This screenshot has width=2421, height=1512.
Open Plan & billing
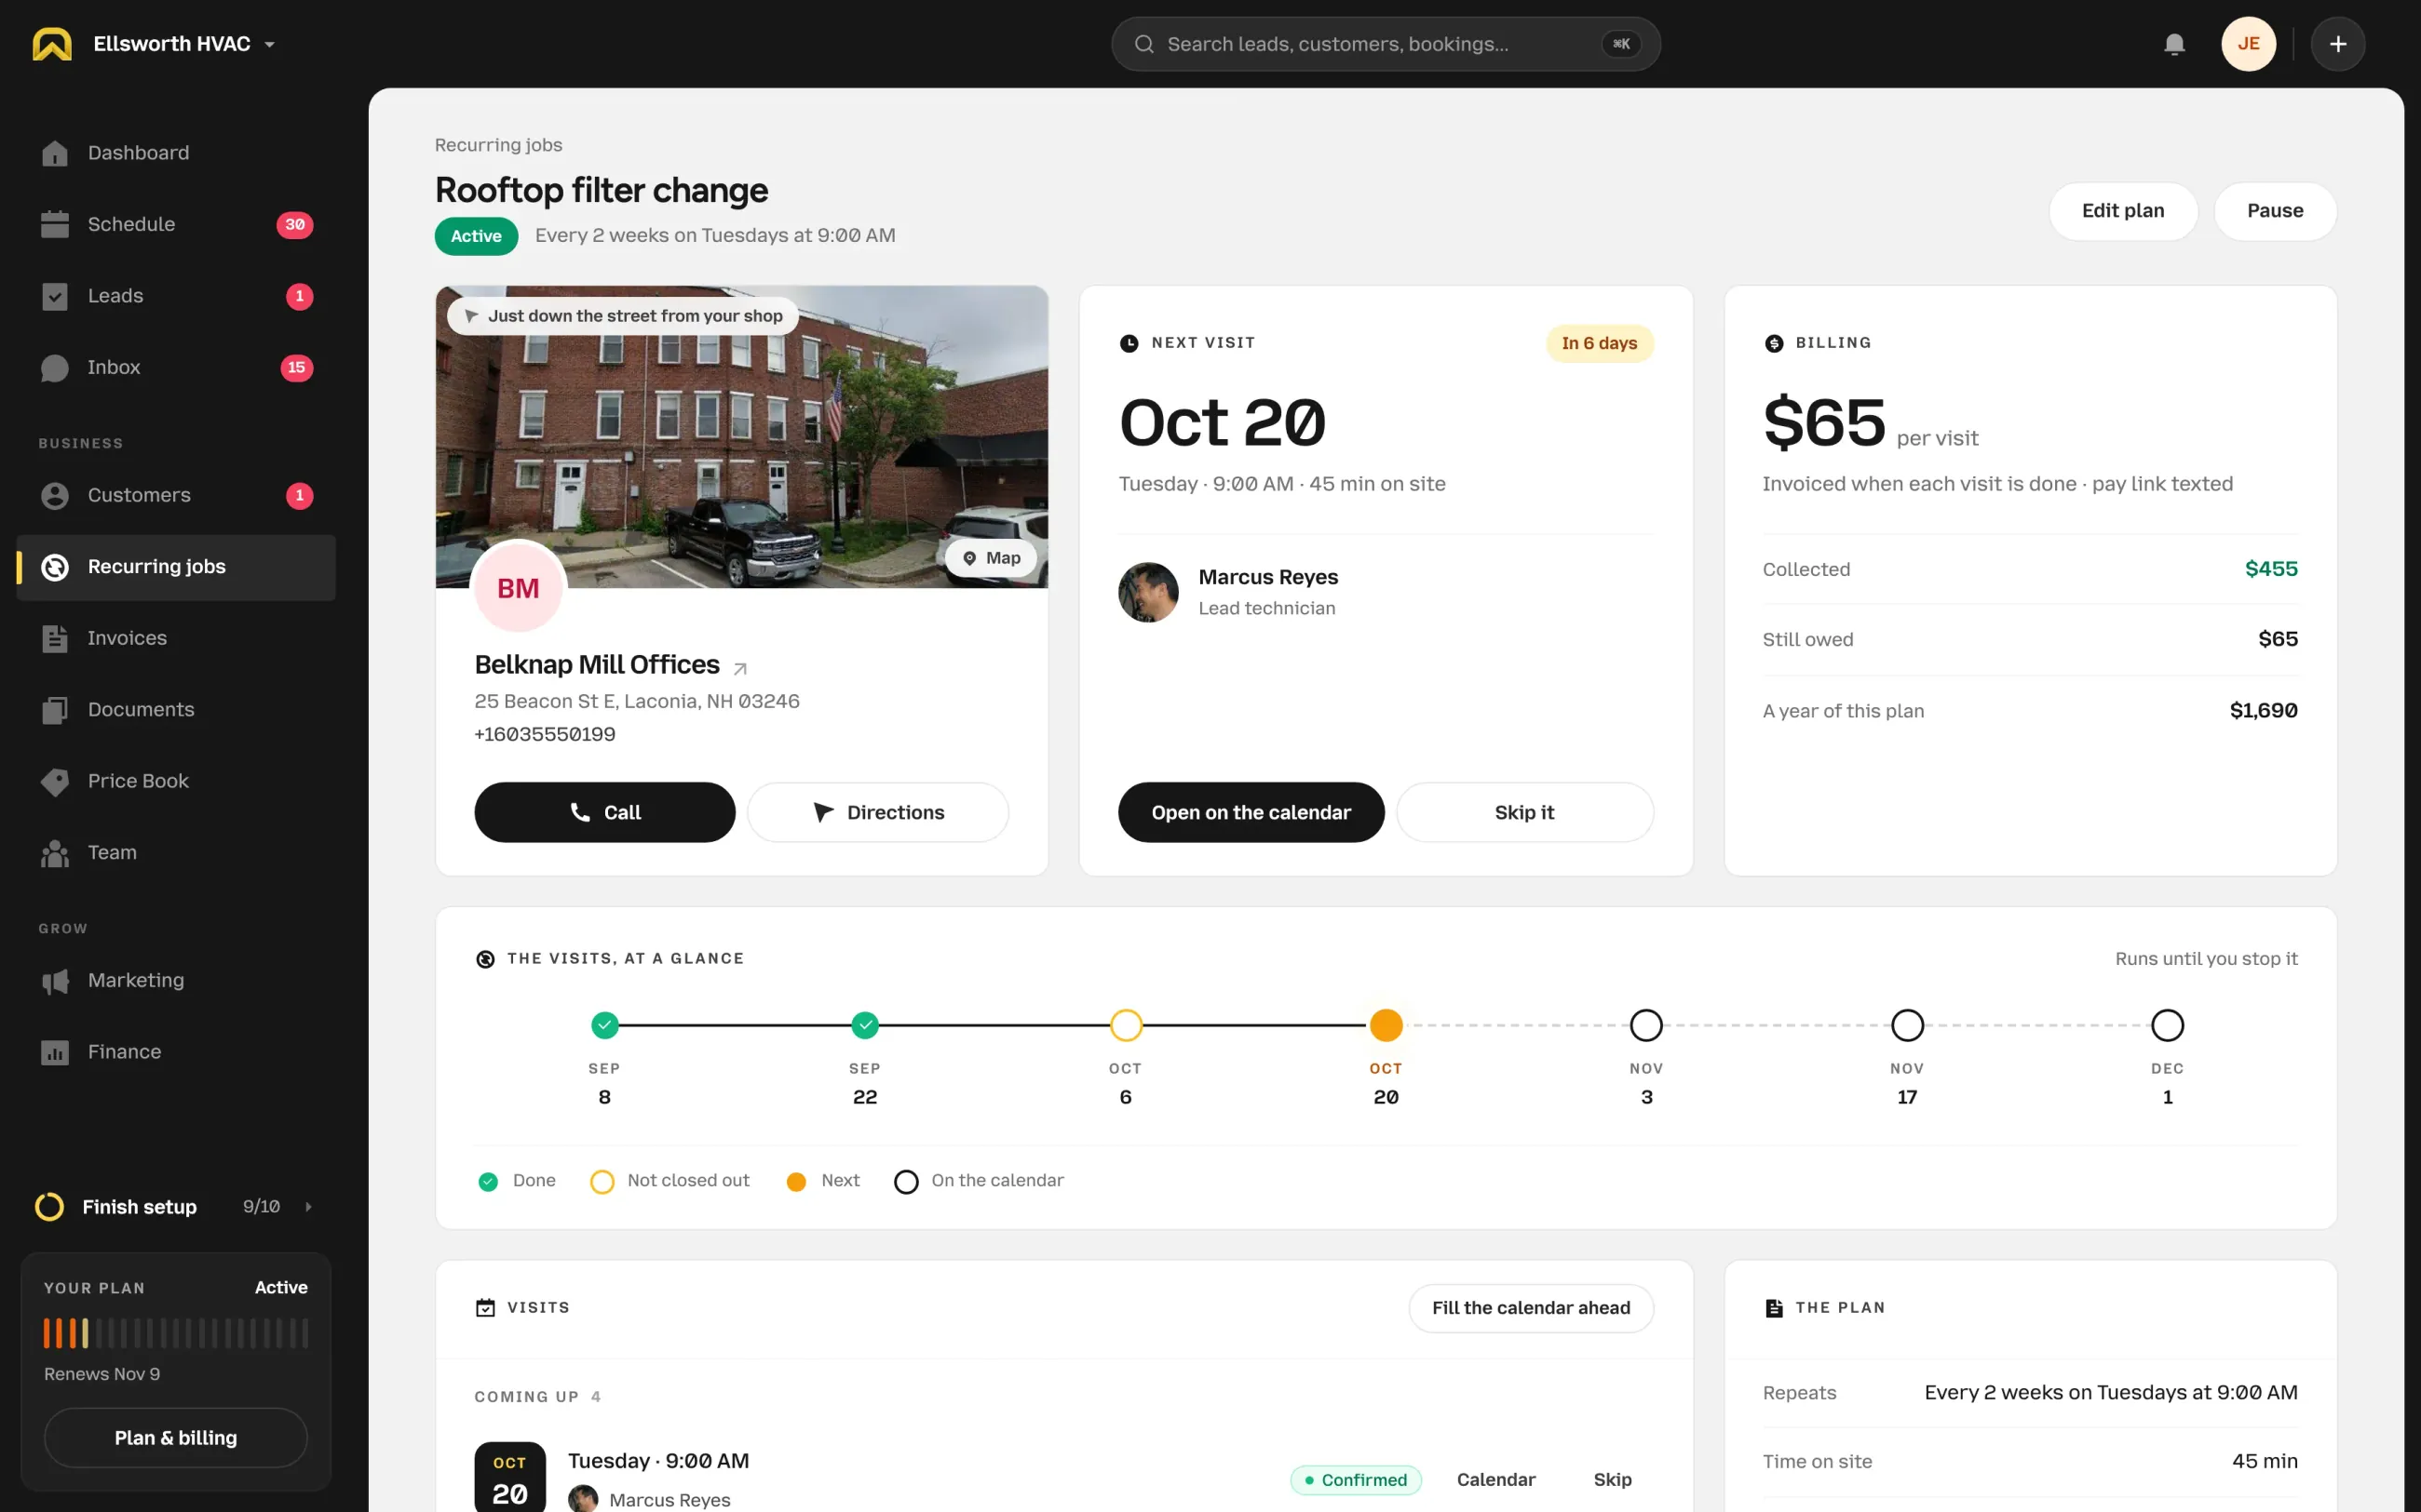tap(176, 1438)
